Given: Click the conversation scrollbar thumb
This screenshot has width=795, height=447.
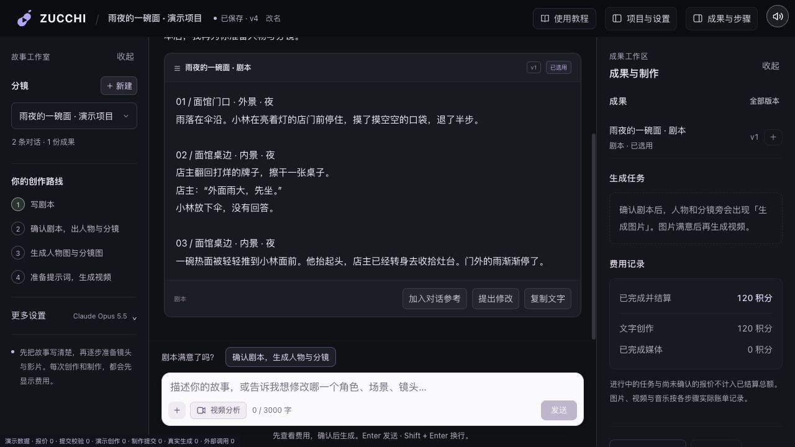Looking at the screenshot, I should coord(594,236).
